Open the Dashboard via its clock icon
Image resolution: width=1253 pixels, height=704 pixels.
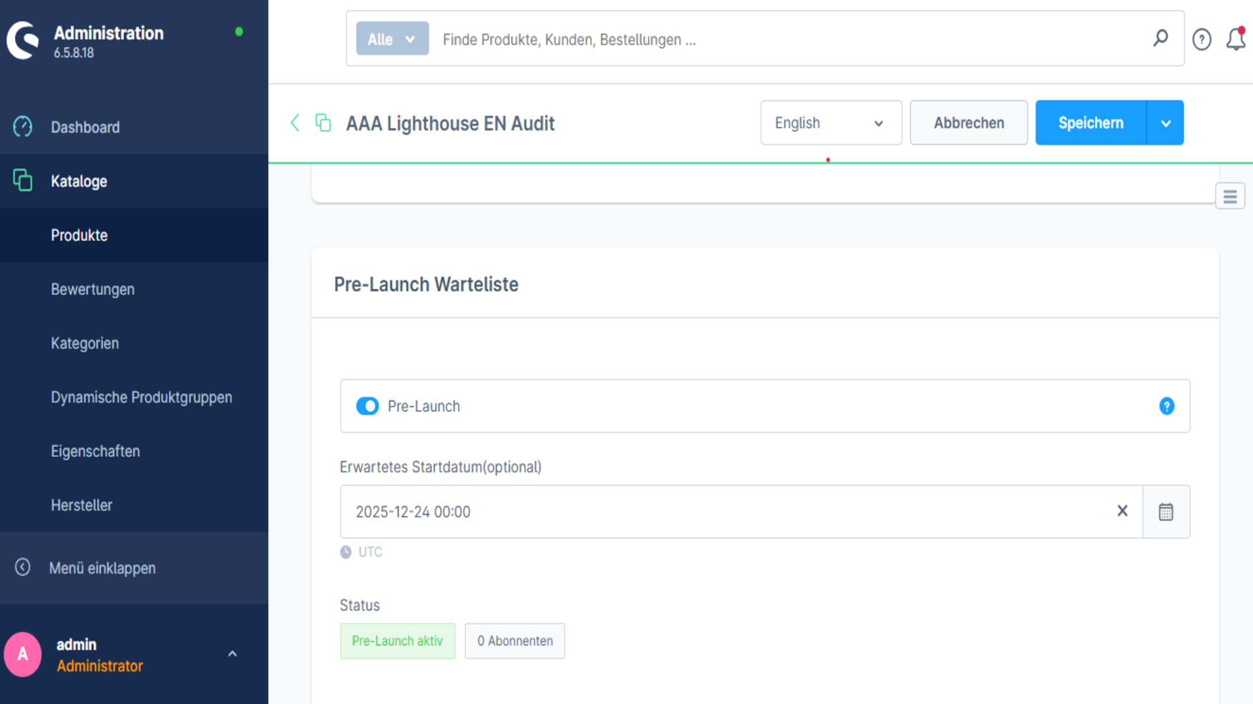23,127
